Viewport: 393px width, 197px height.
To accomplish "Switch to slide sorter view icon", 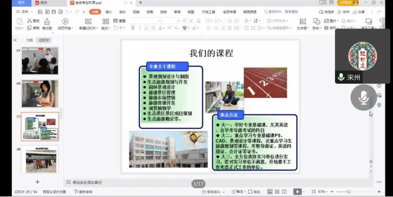I will [277, 192].
